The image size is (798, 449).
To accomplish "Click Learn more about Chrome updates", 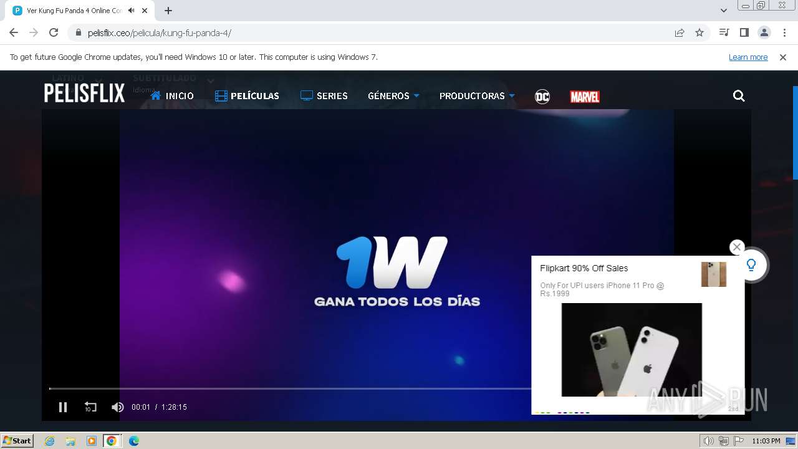I will point(748,57).
